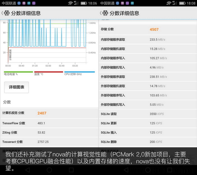Tap the Wi-Fi icon in the left status bar
Image resolution: width=197 pixels, height=175 pixels.
[x=70, y=3]
